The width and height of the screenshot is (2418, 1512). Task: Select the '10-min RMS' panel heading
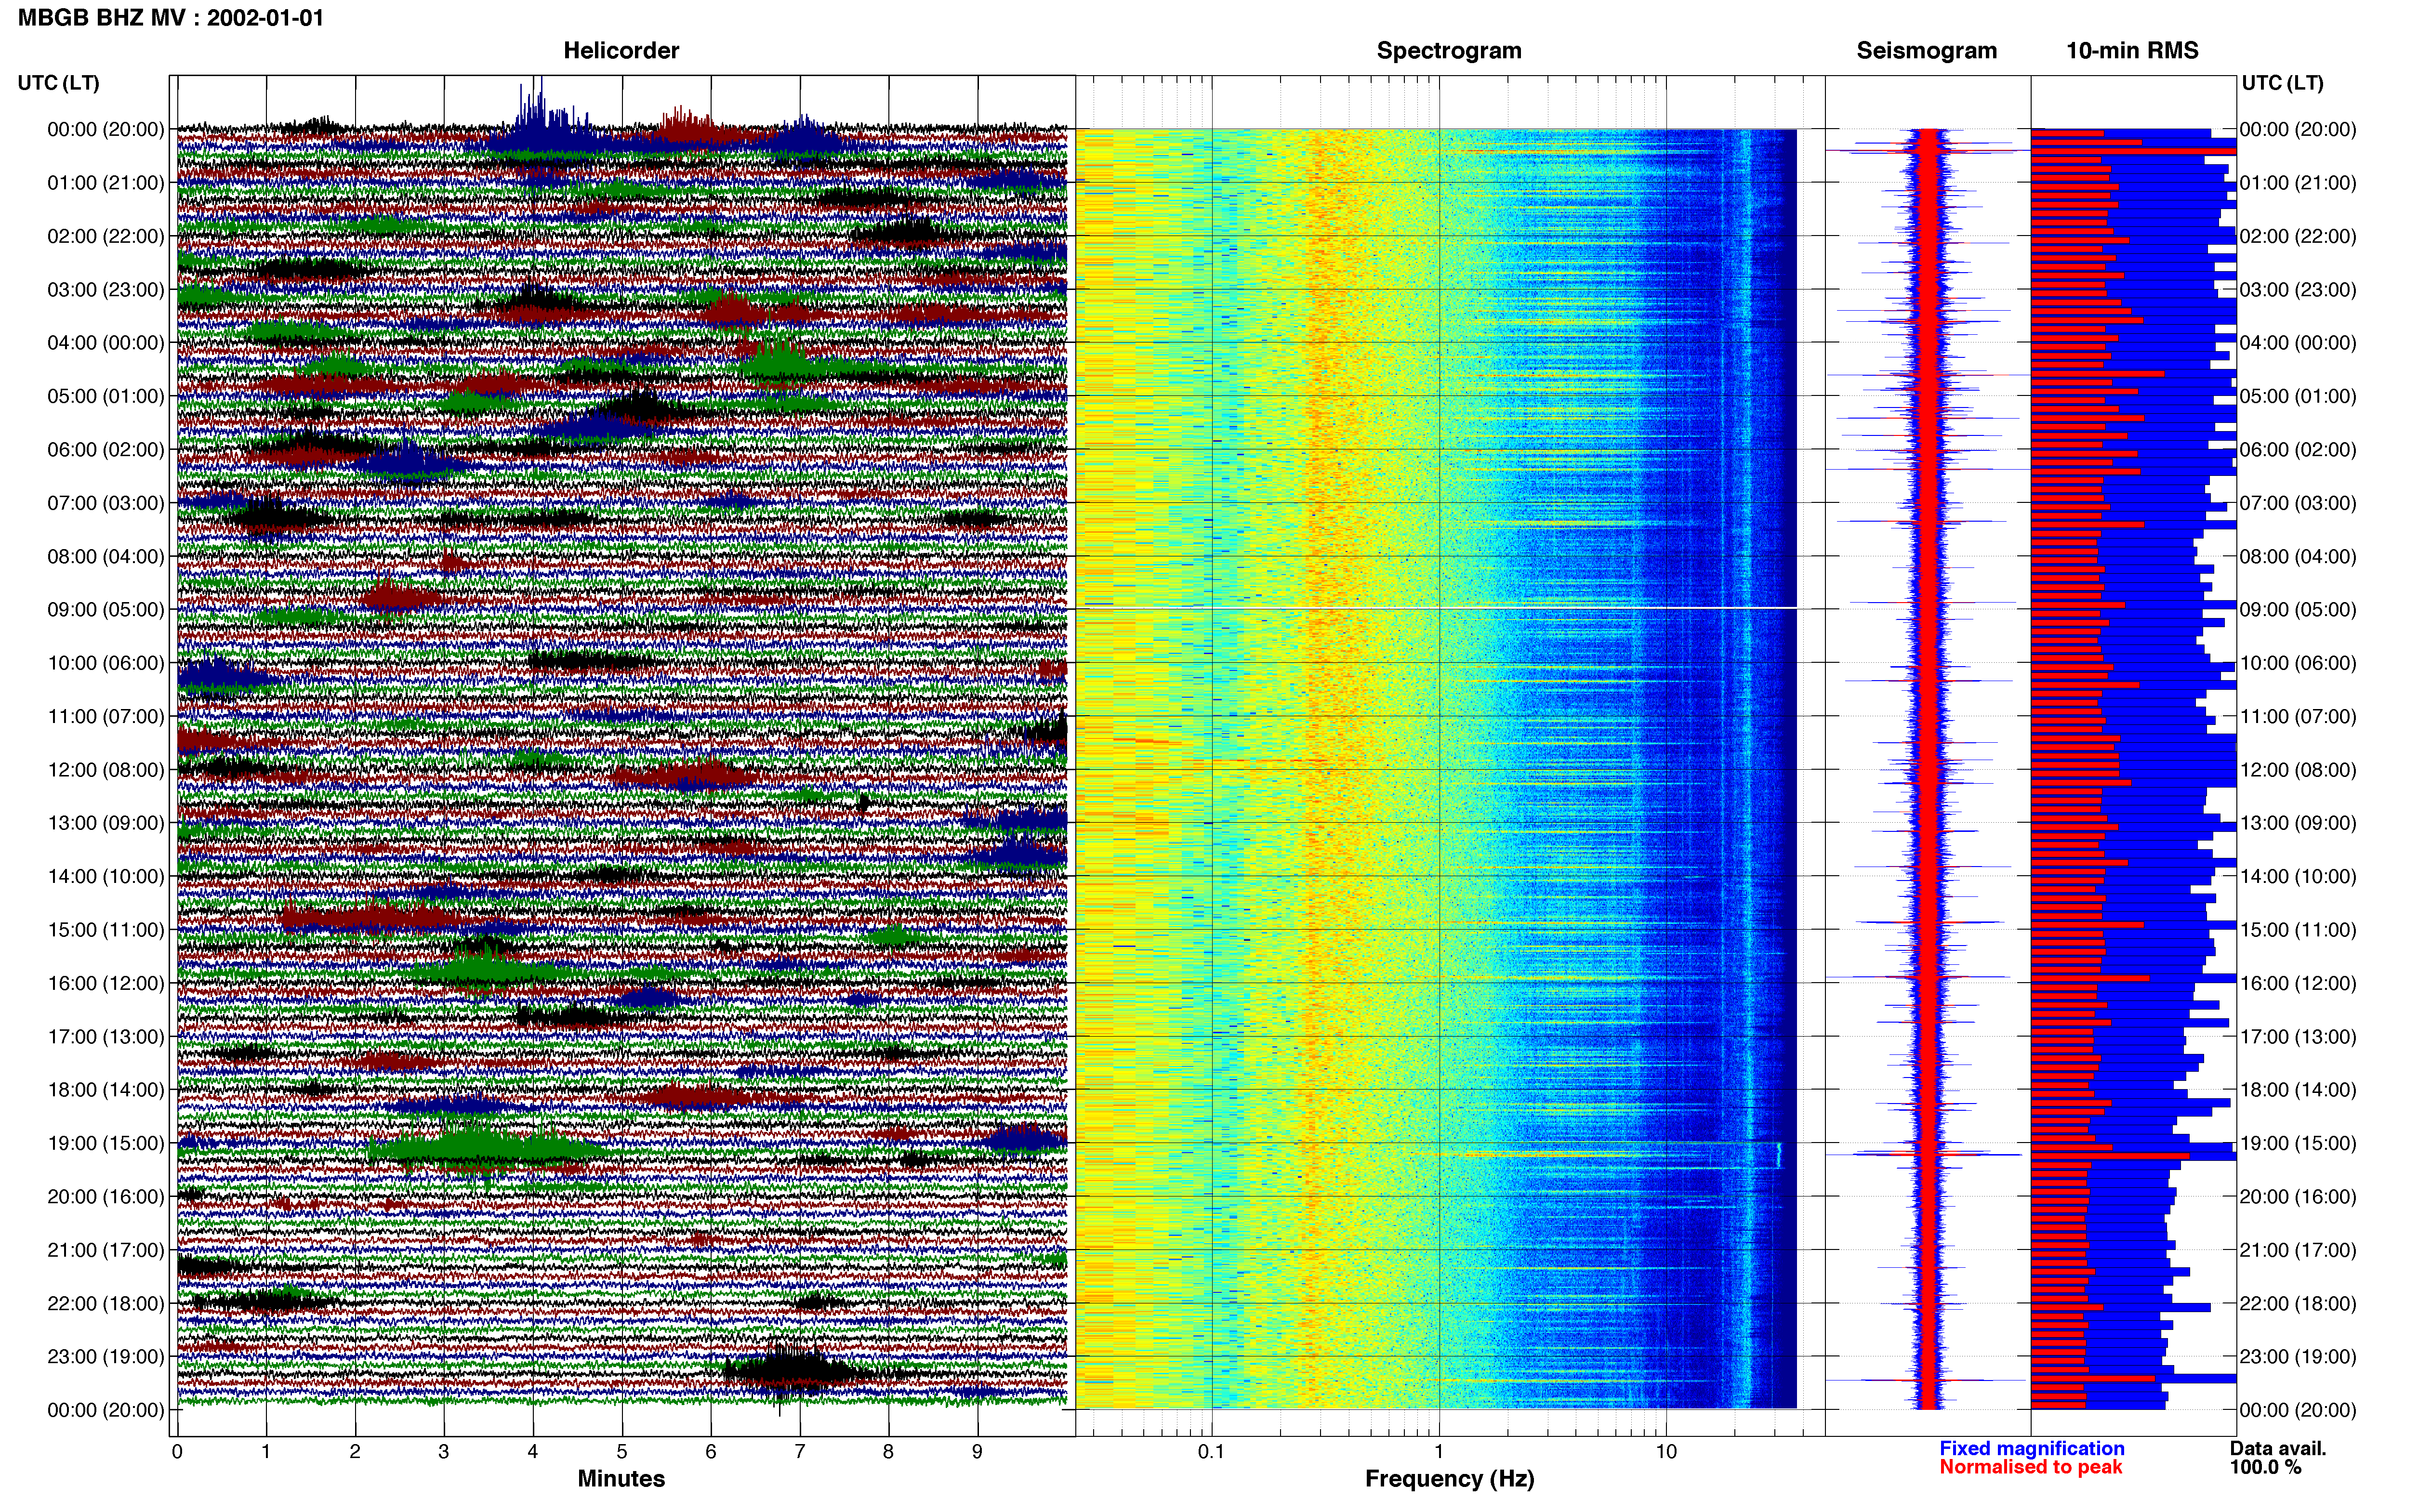coord(2132,50)
